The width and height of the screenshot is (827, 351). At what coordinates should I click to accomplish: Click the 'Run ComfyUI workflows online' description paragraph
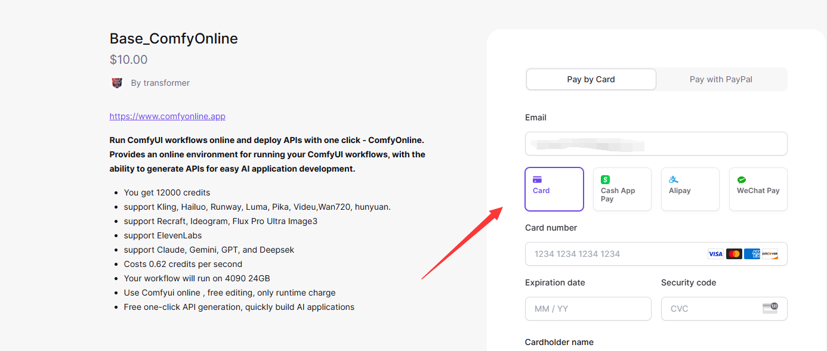(x=267, y=154)
